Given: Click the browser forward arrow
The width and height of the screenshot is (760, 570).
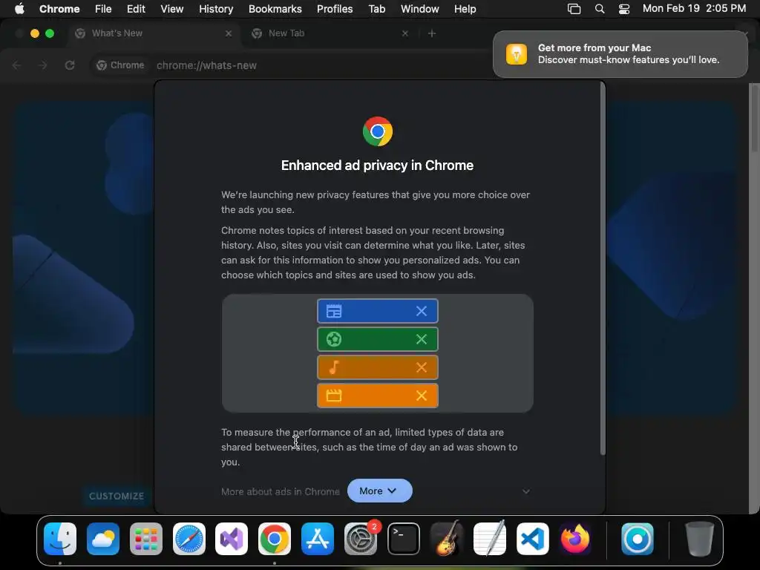Looking at the screenshot, I should 42,65.
